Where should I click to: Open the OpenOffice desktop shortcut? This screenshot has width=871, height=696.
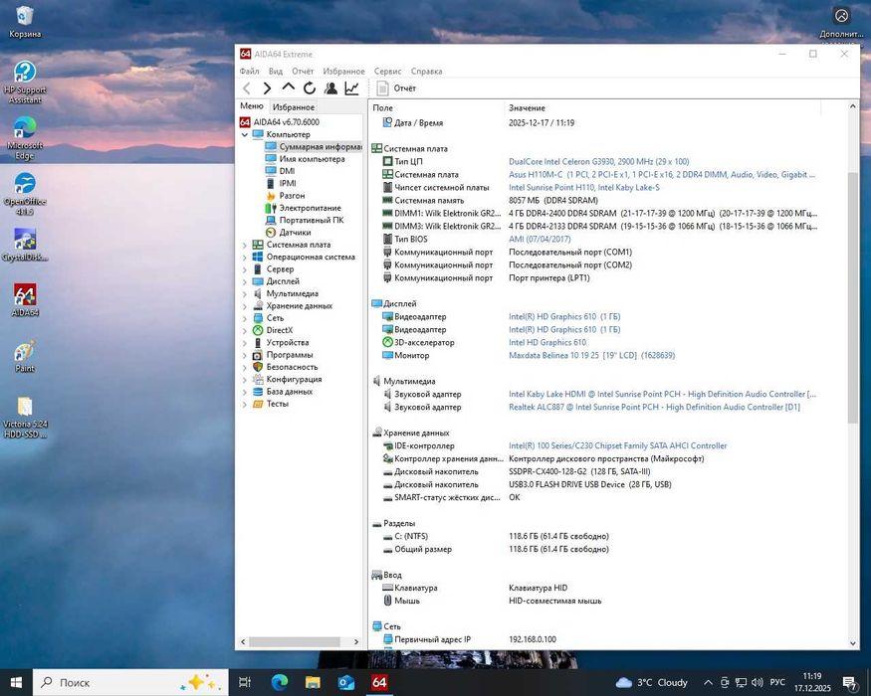click(x=25, y=194)
